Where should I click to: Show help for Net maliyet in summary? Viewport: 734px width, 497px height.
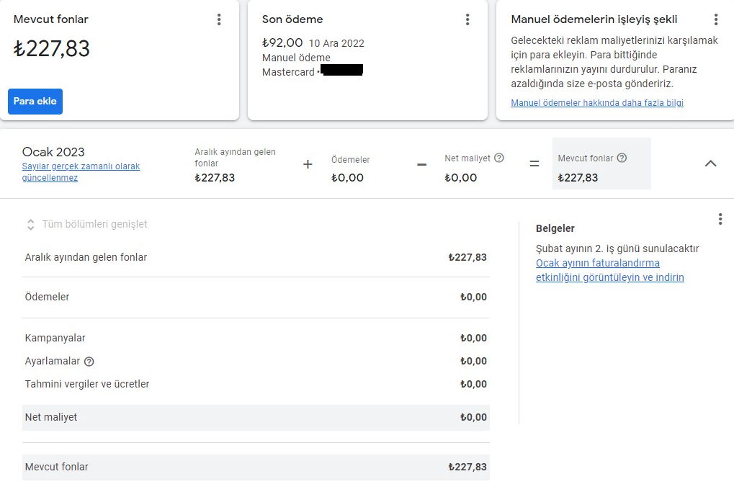tap(499, 158)
